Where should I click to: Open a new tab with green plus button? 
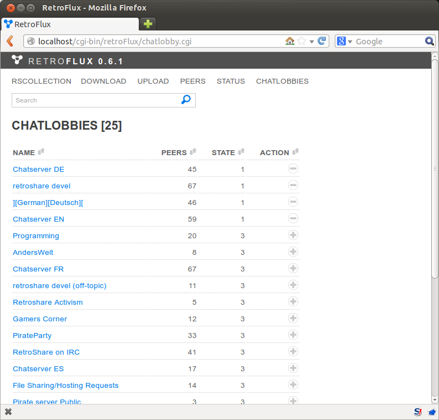click(x=147, y=24)
